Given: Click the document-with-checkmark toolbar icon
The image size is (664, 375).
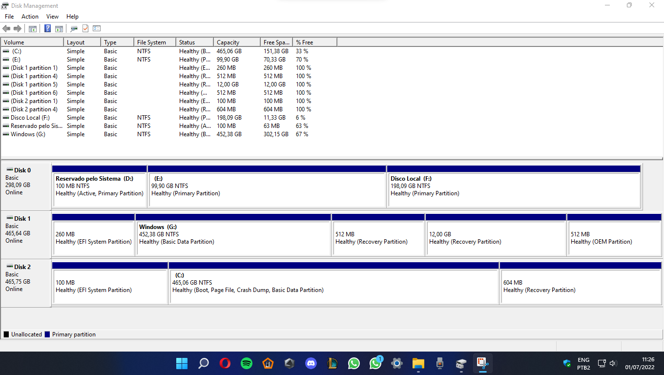Looking at the screenshot, I should (x=85, y=29).
